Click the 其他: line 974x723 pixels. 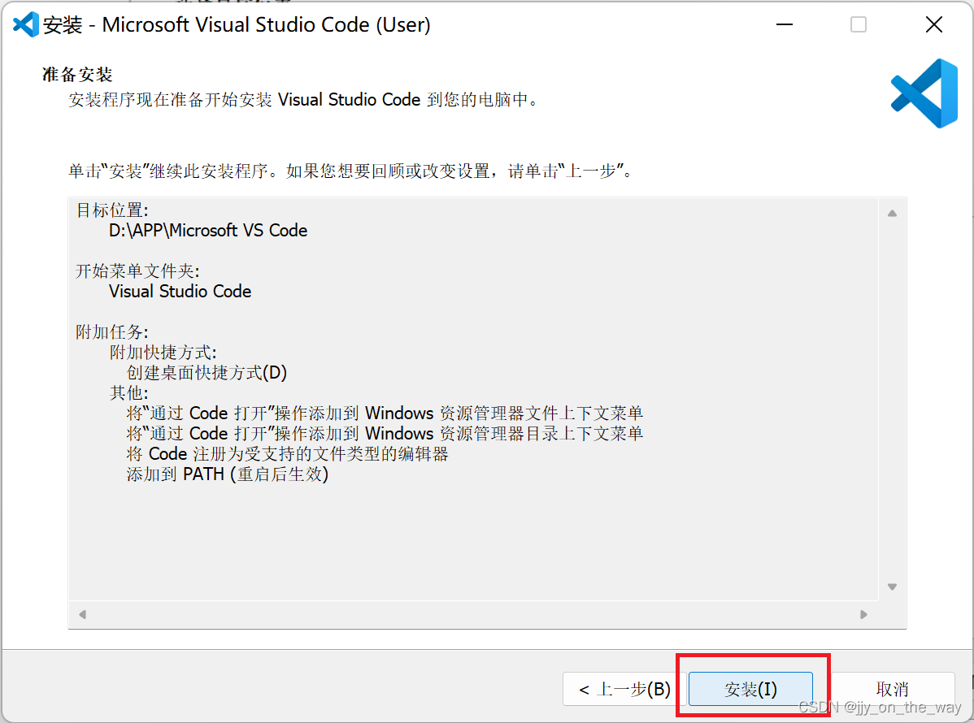(x=129, y=393)
